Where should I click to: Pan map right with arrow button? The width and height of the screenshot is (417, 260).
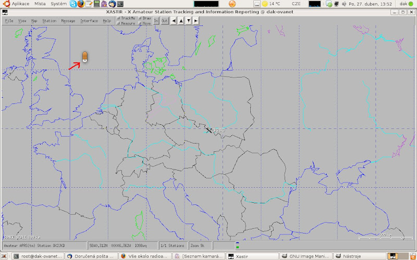pyautogui.click(x=195, y=21)
